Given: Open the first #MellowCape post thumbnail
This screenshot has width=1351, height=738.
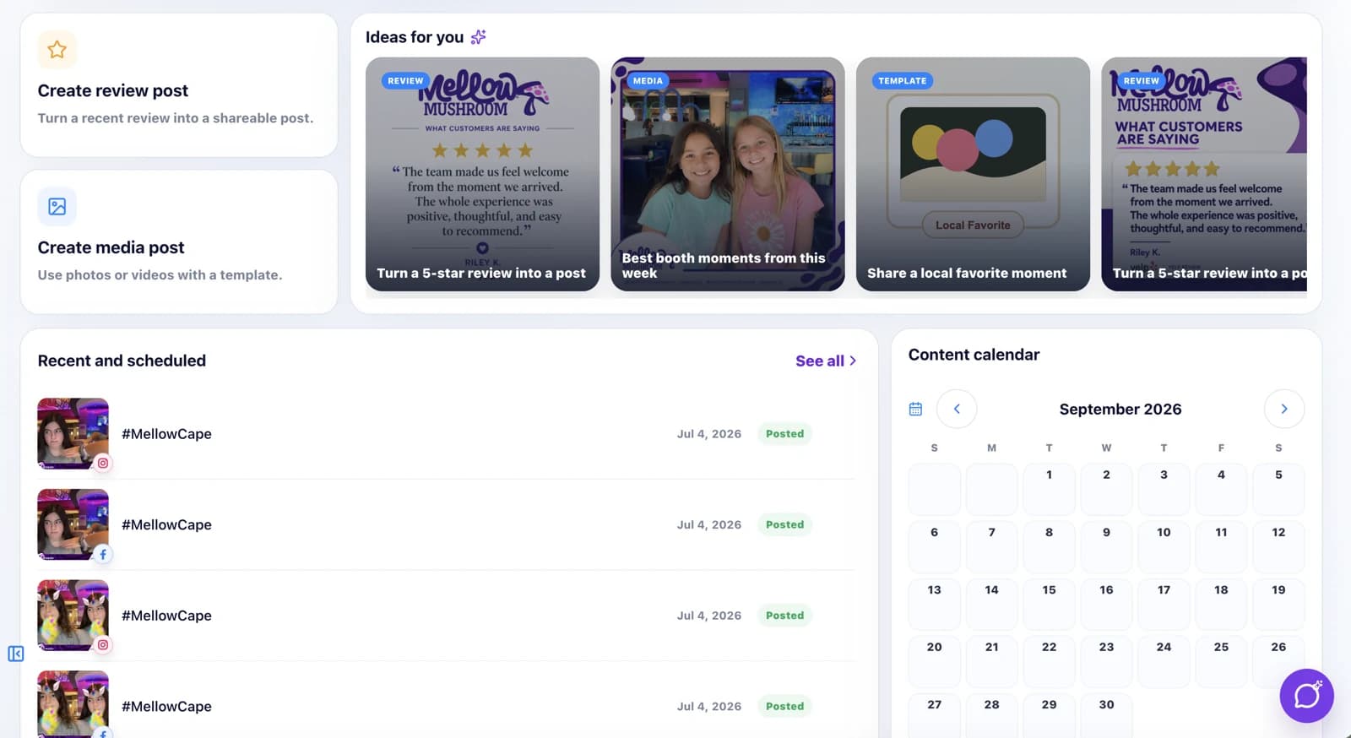Looking at the screenshot, I should pos(73,433).
